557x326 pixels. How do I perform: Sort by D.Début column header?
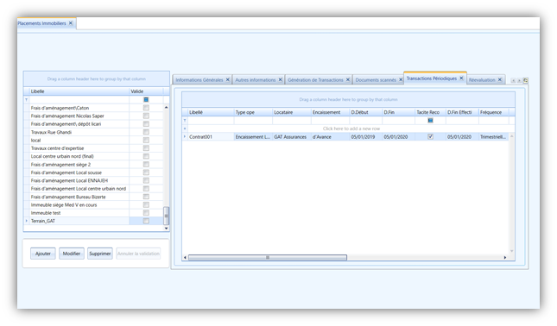(x=365, y=112)
